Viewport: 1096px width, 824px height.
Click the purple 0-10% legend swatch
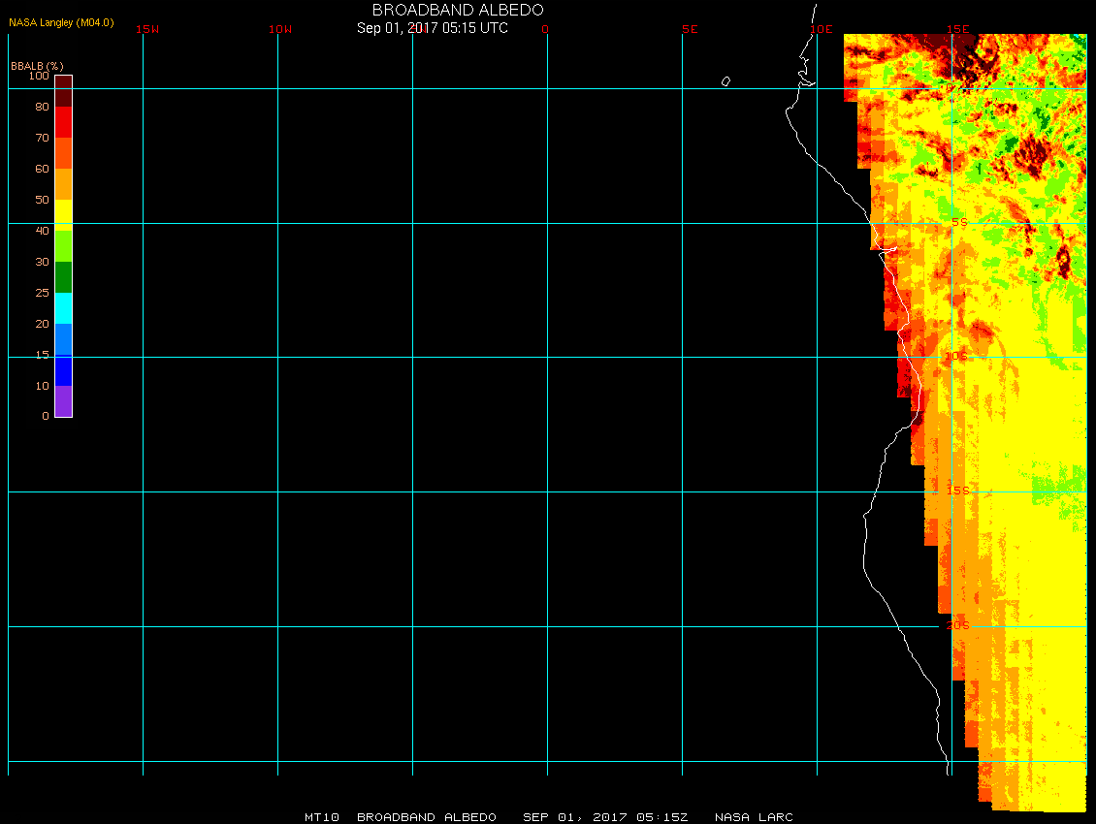(63, 400)
